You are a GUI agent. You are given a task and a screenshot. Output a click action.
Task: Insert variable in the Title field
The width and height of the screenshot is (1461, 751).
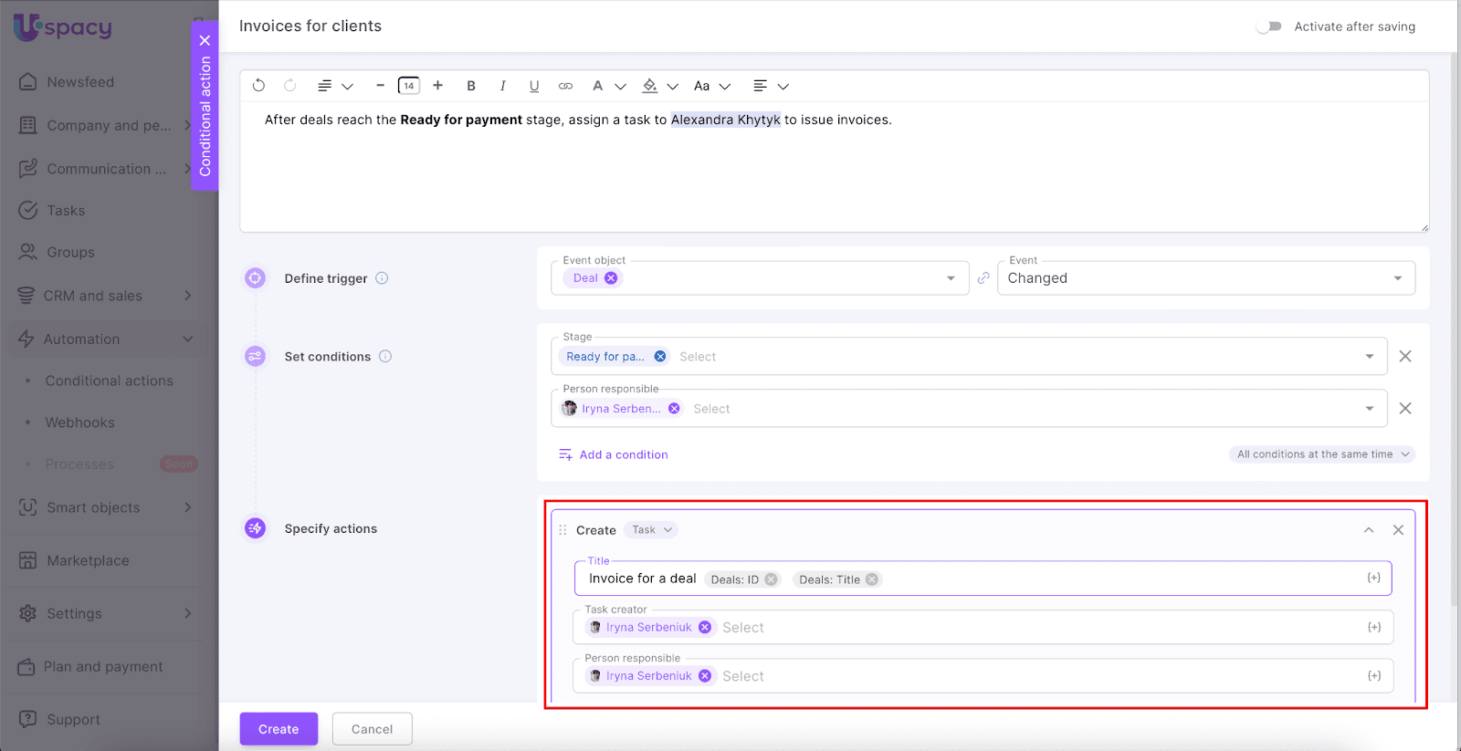point(1373,579)
